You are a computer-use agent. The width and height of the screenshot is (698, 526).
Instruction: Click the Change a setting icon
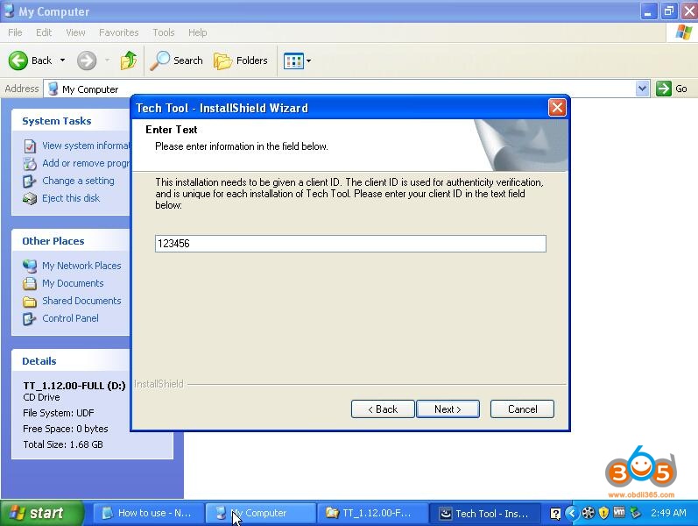pyautogui.click(x=30, y=181)
